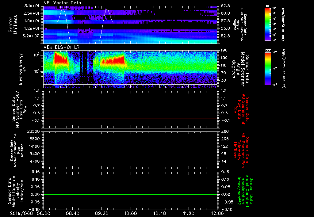Click the 52.5 sun elevation tick label
The height and width of the screenshot is (217, 314).
click(225, 36)
